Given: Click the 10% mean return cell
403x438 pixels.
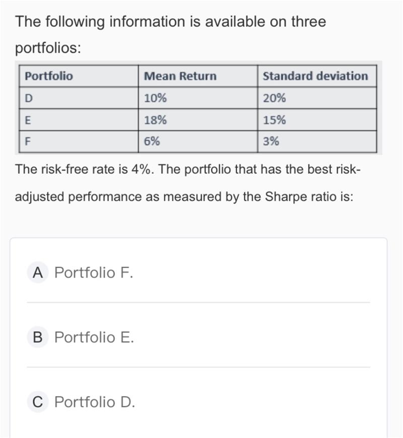Looking at the screenshot, I should tap(155, 98).
